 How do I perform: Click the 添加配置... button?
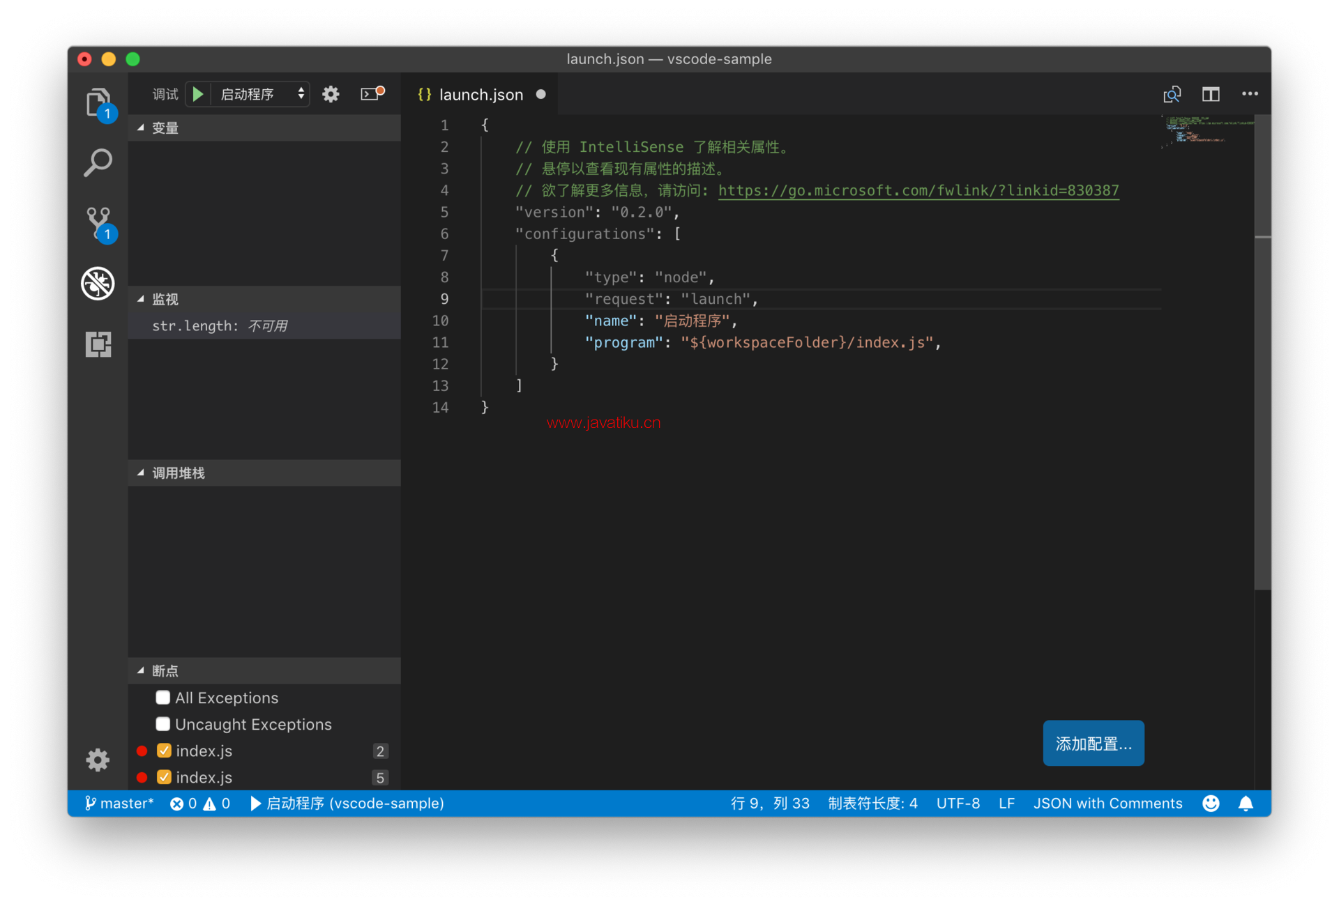(x=1093, y=743)
